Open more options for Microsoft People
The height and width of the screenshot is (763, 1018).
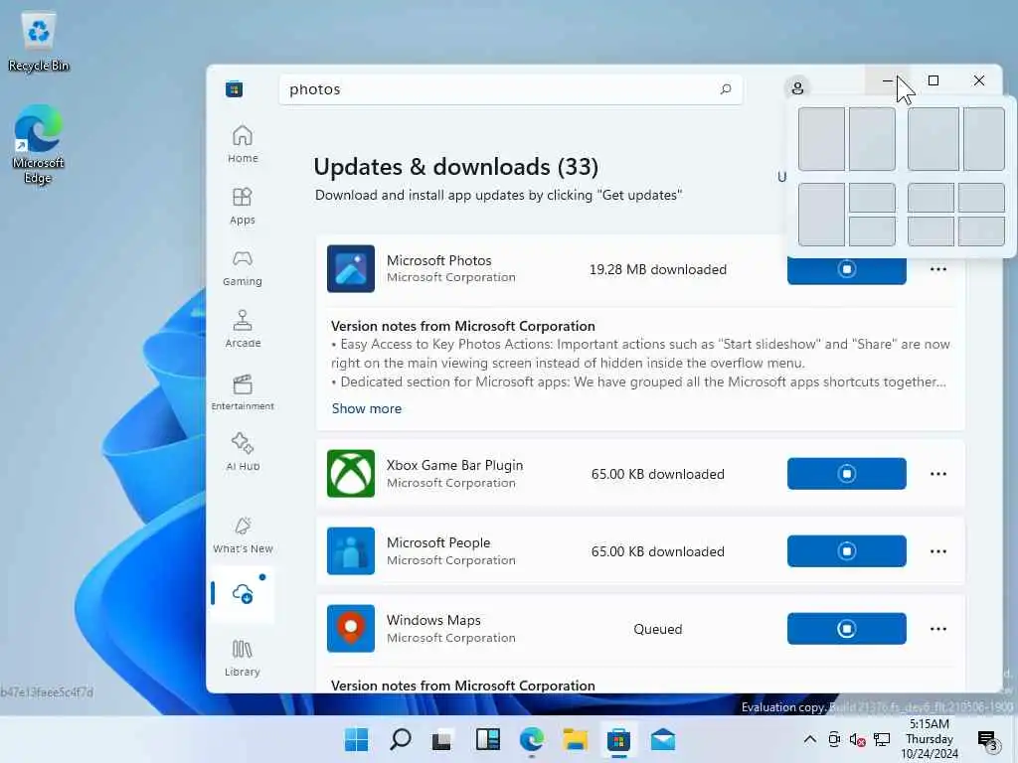tap(938, 550)
